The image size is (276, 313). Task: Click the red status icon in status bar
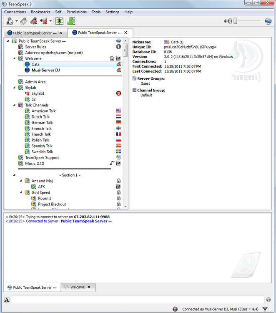tap(175, 309)
